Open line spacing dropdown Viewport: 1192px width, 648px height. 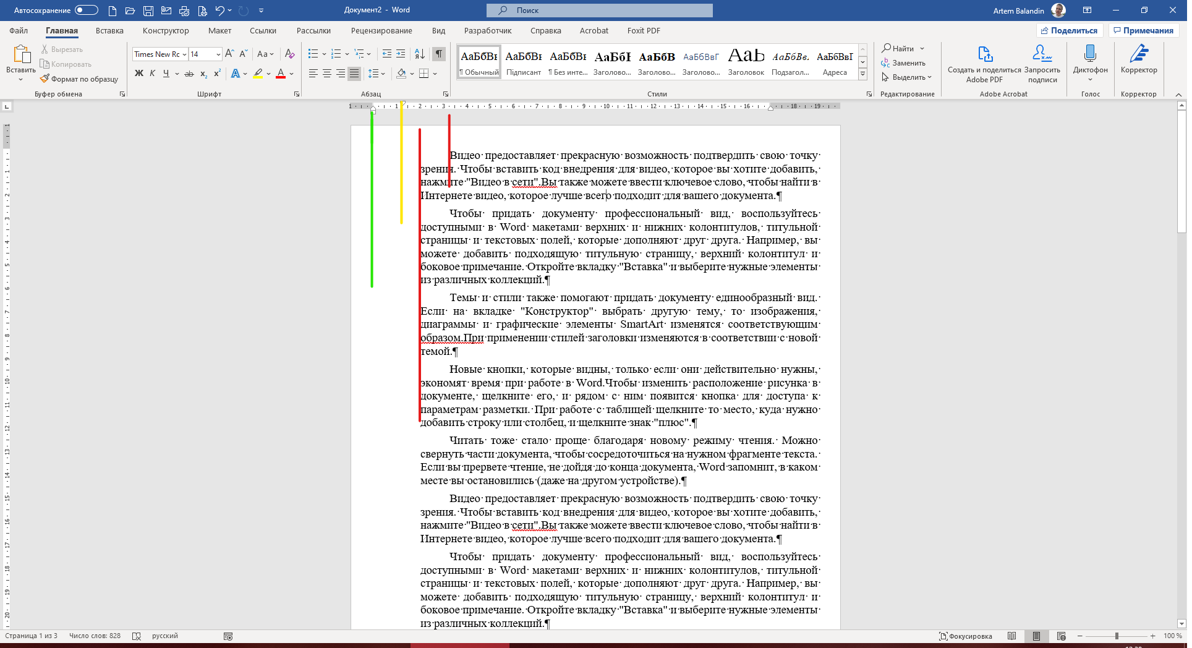click(377, 74)
